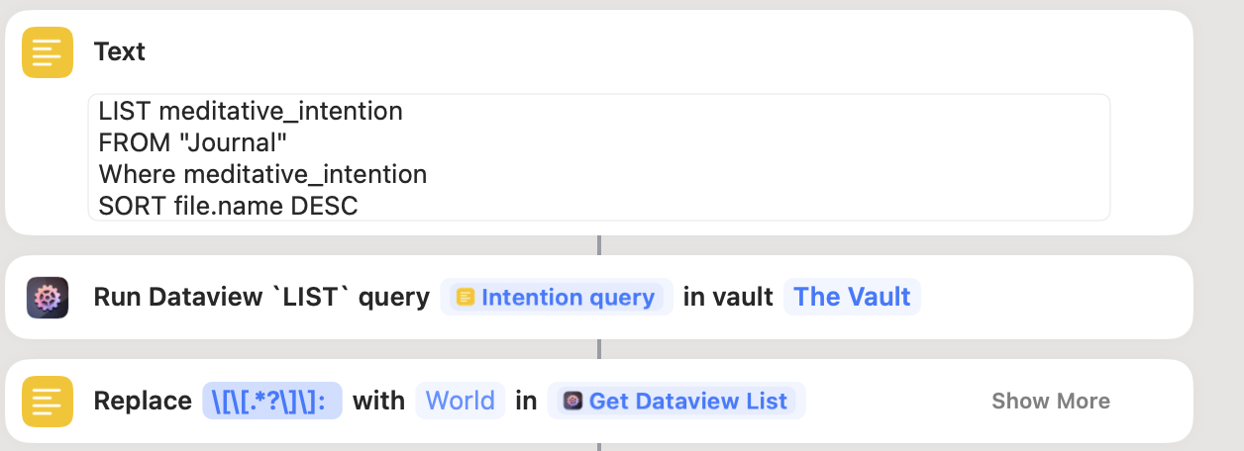The image size is (1244, 451).
Task: Click small icon inside Get Dataview List token
Action: click(572, 401)
